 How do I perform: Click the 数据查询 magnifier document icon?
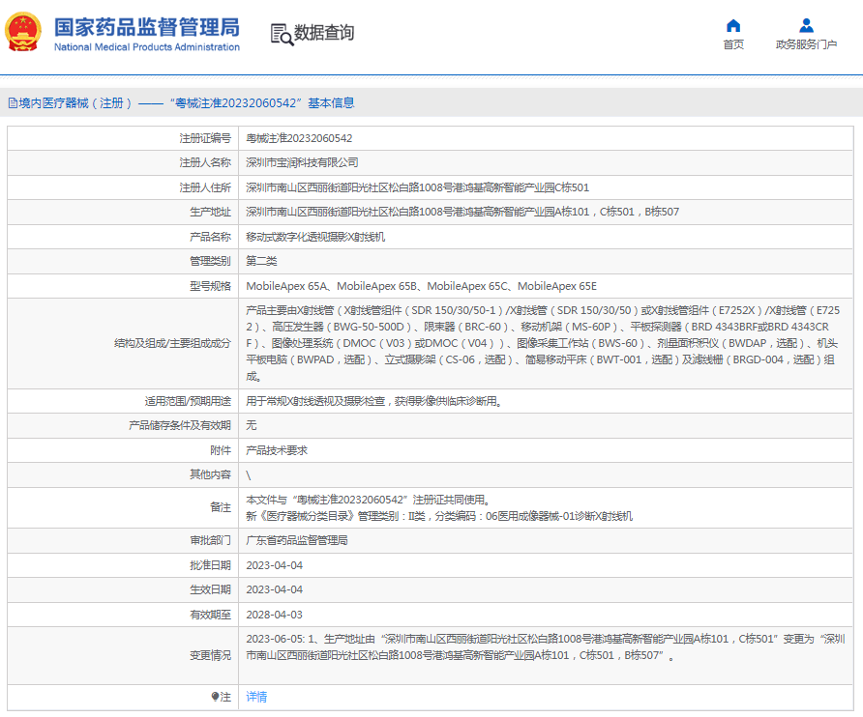pos(282,34)
